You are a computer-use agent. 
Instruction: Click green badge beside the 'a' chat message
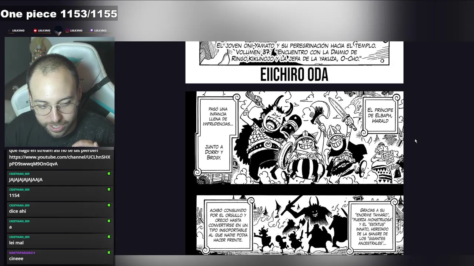[x=109, y=221]
